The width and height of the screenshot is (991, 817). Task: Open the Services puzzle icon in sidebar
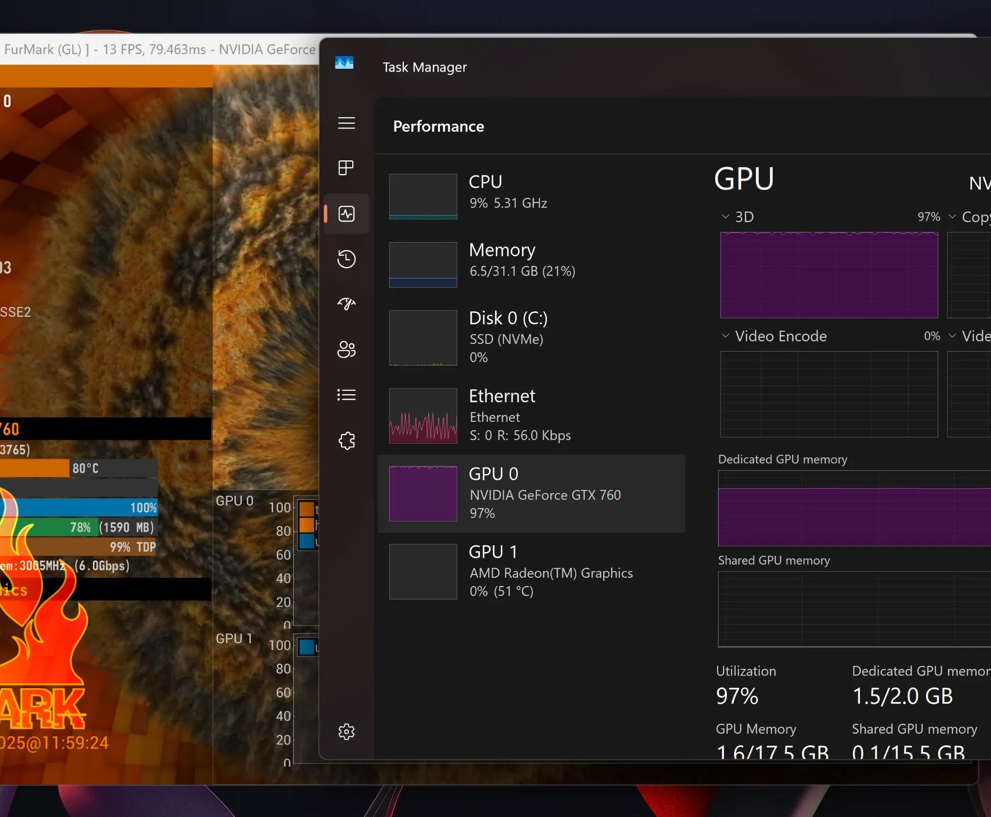pyautogui.click(x=346, y=440)
